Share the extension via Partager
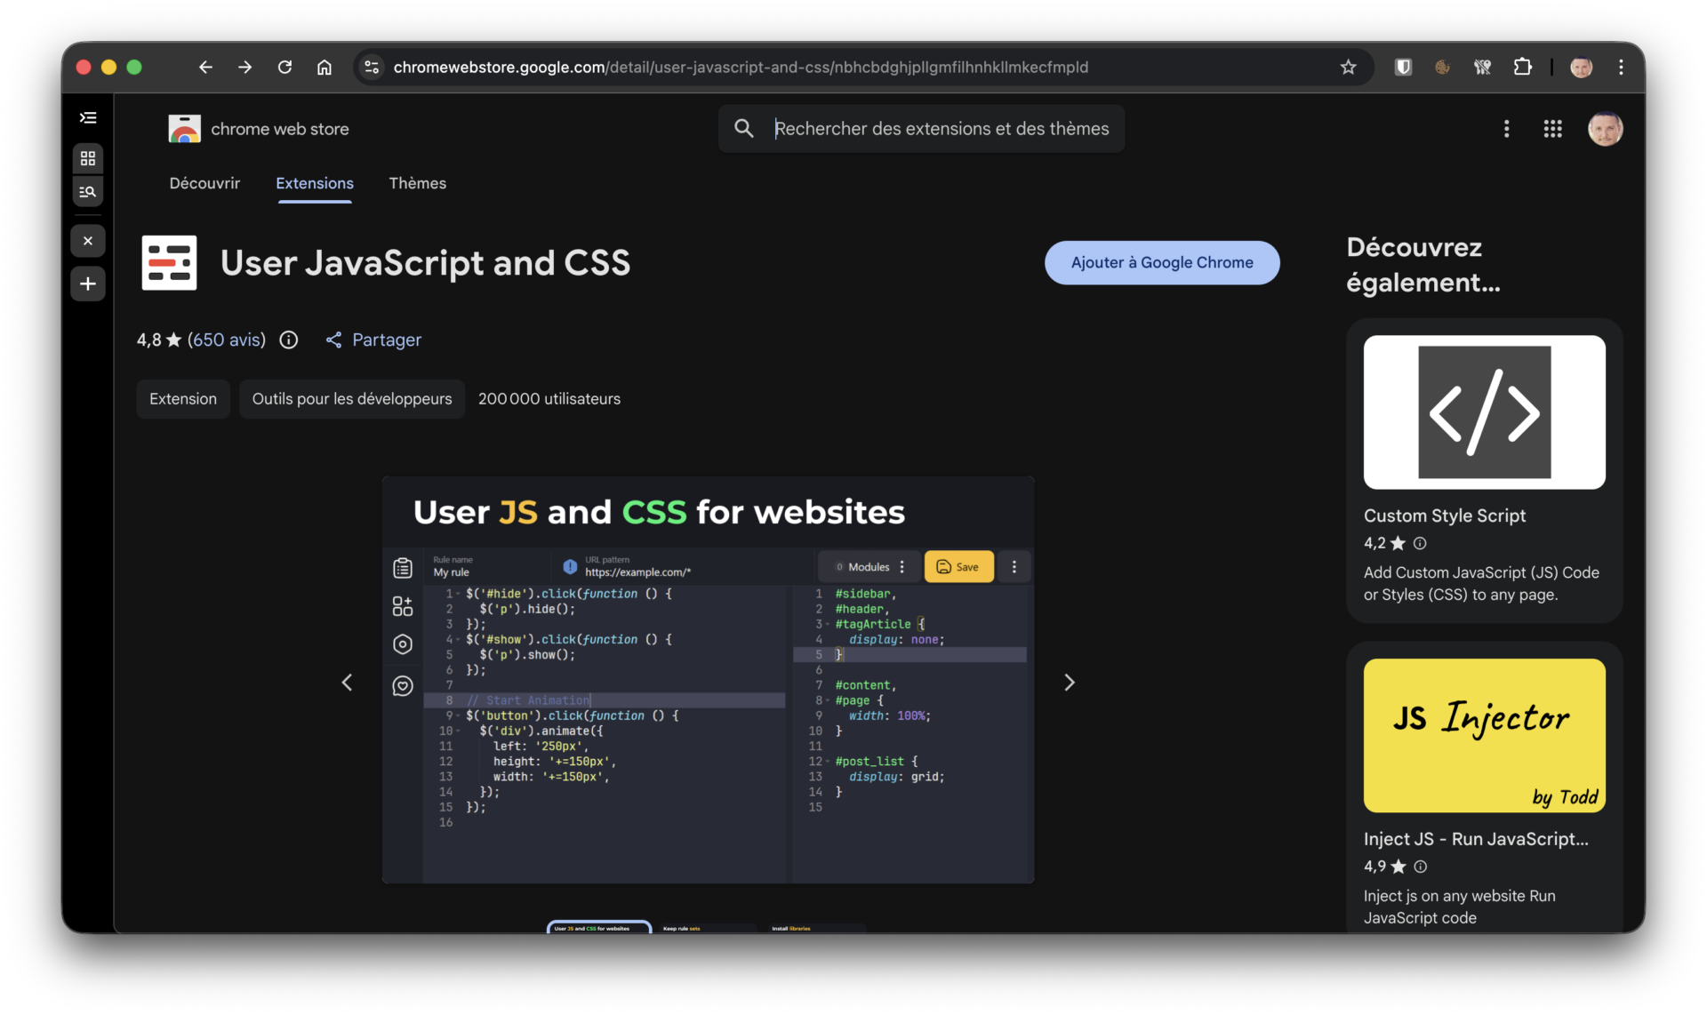Viewport: 1707px width, 1015px height. point(374,340)
